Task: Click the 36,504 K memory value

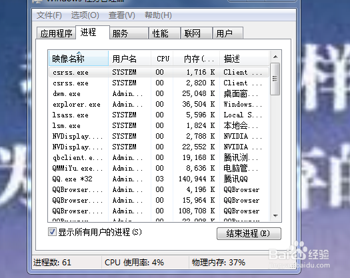Action: 199,104
